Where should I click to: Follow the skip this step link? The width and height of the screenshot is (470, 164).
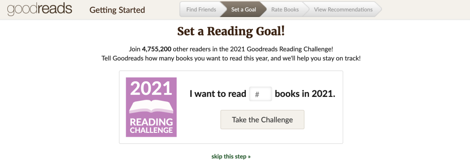[x=231, y=156]
